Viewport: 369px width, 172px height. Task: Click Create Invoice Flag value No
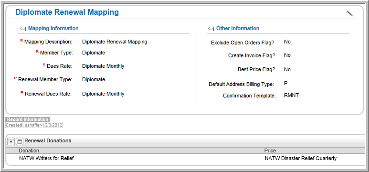pyautogui.click(x=287, y=55)
